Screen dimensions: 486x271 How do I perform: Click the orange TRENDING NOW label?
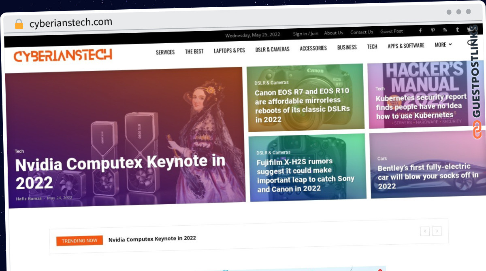coord(79,241)
